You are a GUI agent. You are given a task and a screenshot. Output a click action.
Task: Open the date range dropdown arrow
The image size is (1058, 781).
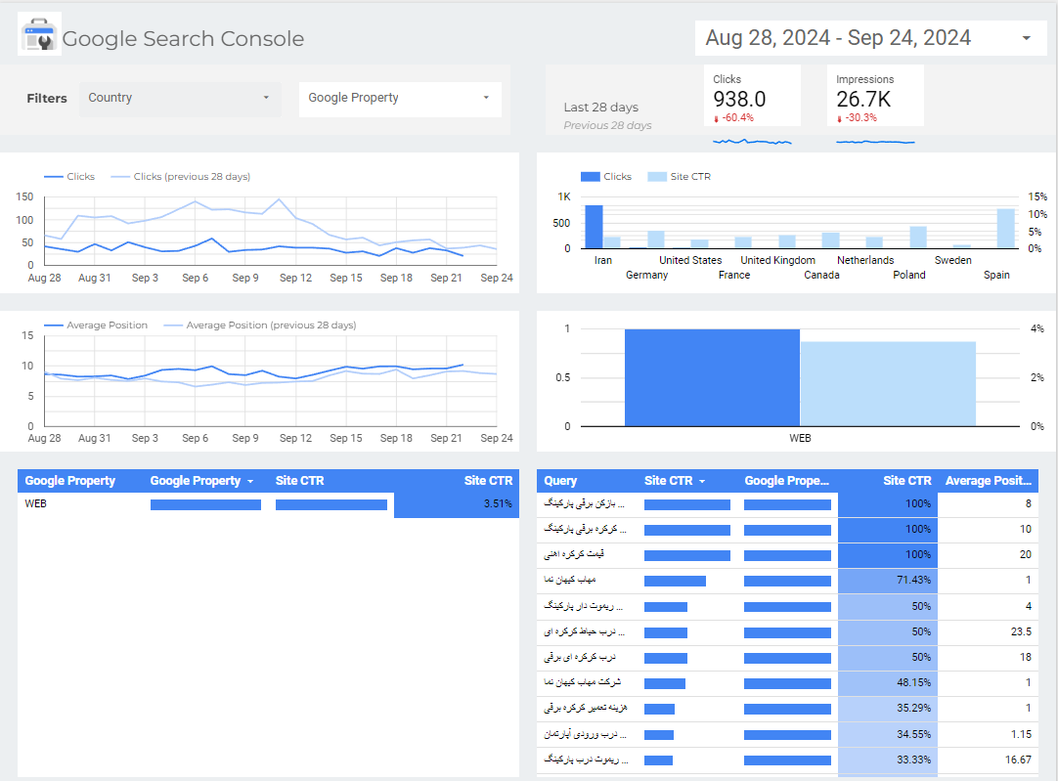[x=1027, y=38]
